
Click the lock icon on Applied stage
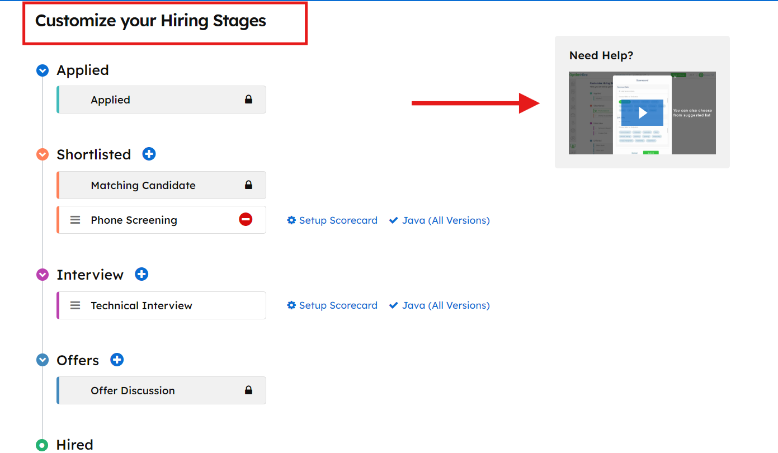click(x=248, y=100)
